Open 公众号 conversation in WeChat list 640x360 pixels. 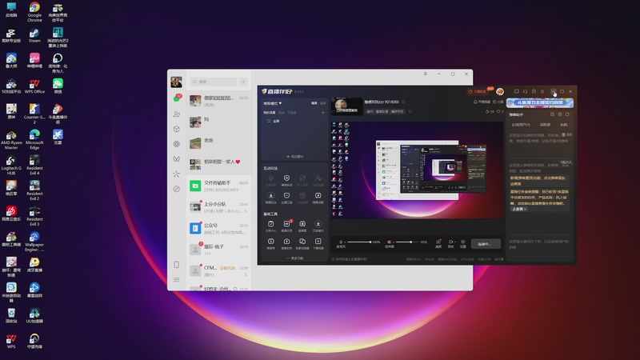tap(218, 229)
